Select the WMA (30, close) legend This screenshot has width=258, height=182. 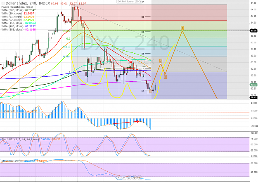[12, 14]
